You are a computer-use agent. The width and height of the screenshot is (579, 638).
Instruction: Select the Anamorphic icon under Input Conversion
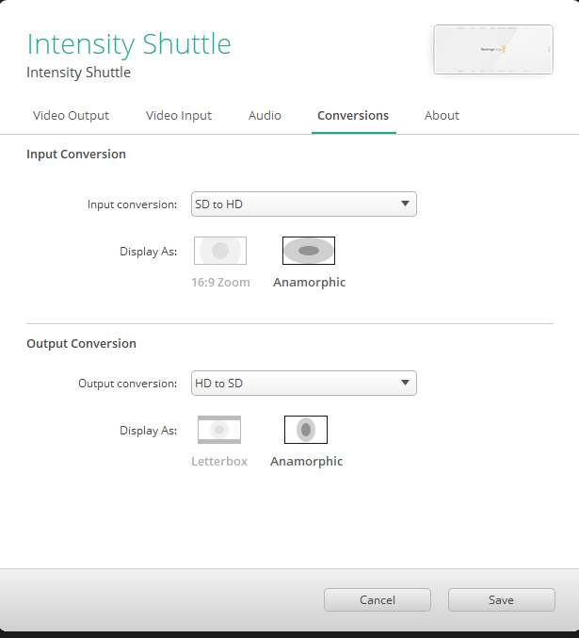(x=309, y=251)
